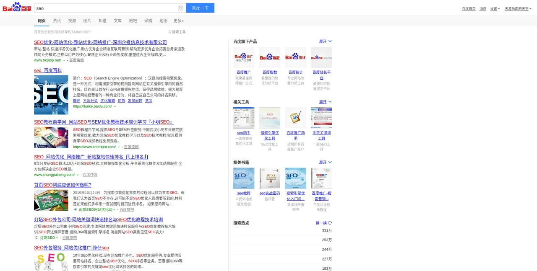
Task: Click the 搜索工具 link
Action: (x=179, y=32)
